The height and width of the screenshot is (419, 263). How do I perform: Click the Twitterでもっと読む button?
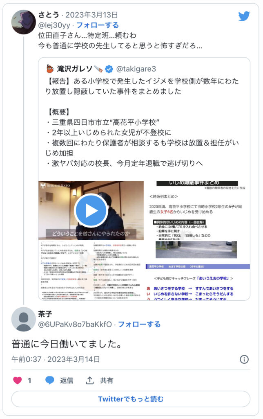[131, 399]
